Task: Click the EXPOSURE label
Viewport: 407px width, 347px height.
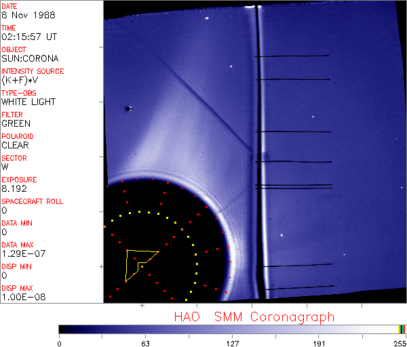Action: [19, 180]
